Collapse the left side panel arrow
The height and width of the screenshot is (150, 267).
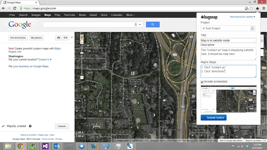pyautogui.click(x=72, y=37)
